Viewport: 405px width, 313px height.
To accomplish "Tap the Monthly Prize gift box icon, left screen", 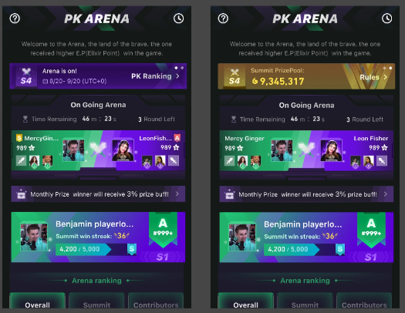I will 21,194.
